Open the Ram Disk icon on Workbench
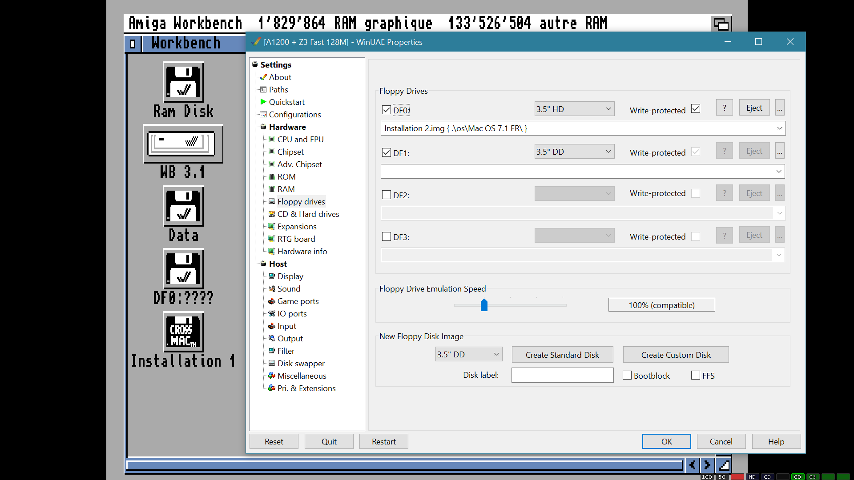Viewport: 854px width, 480px height. click(x=183, y=82)
